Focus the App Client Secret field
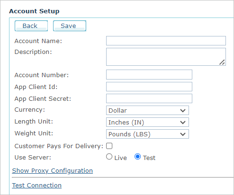 [149, 98]
